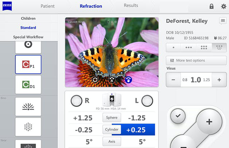Click the PD: 56 mm label

click(x=103, y=109)
